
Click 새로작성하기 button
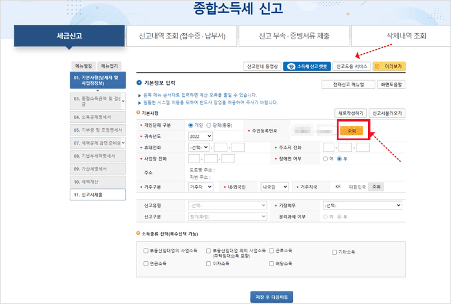(x=351, y=113)
